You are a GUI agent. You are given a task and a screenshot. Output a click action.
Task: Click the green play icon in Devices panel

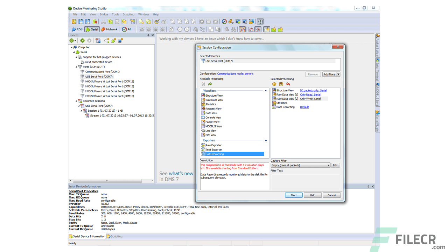[x=82, y=41]
